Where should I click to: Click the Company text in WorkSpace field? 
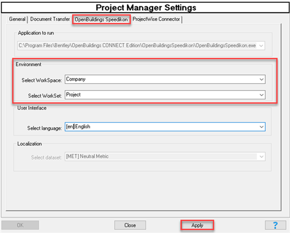coord(76,79)
